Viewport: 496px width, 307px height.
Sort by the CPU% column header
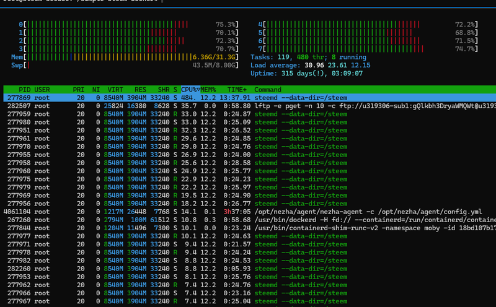coord(190,89)
